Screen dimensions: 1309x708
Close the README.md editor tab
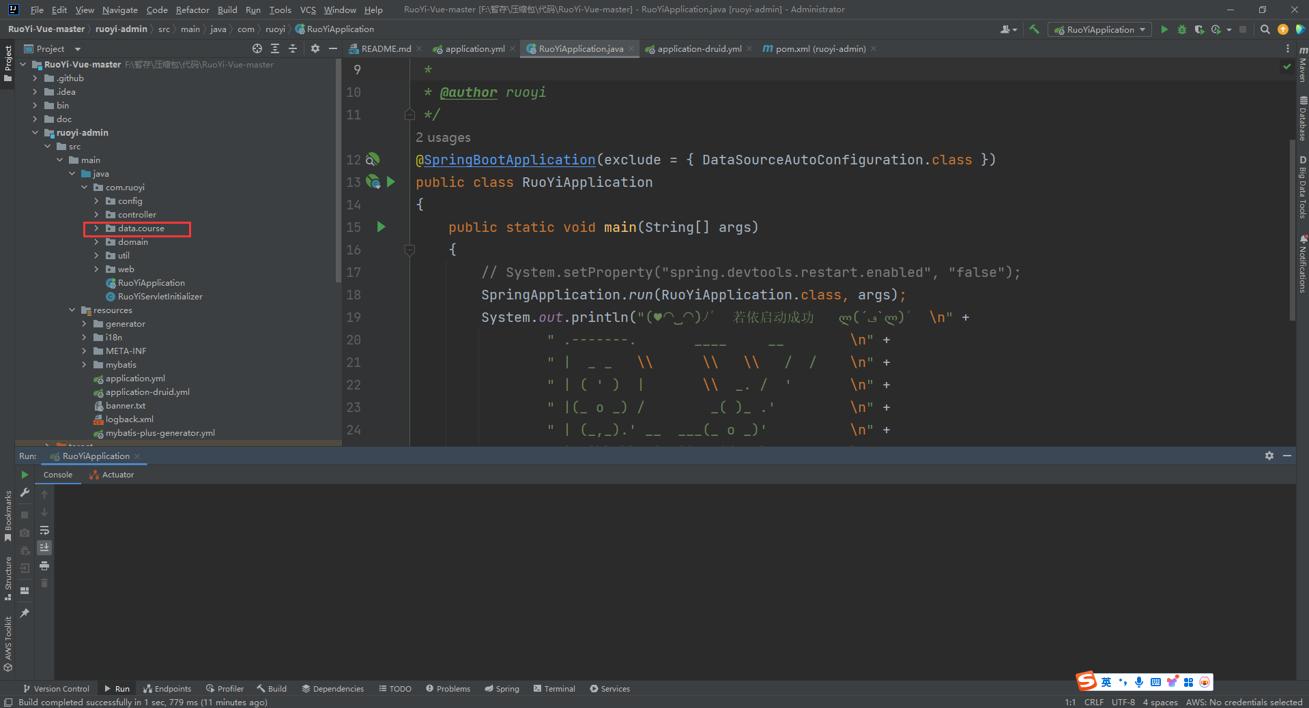click(419, 48)
